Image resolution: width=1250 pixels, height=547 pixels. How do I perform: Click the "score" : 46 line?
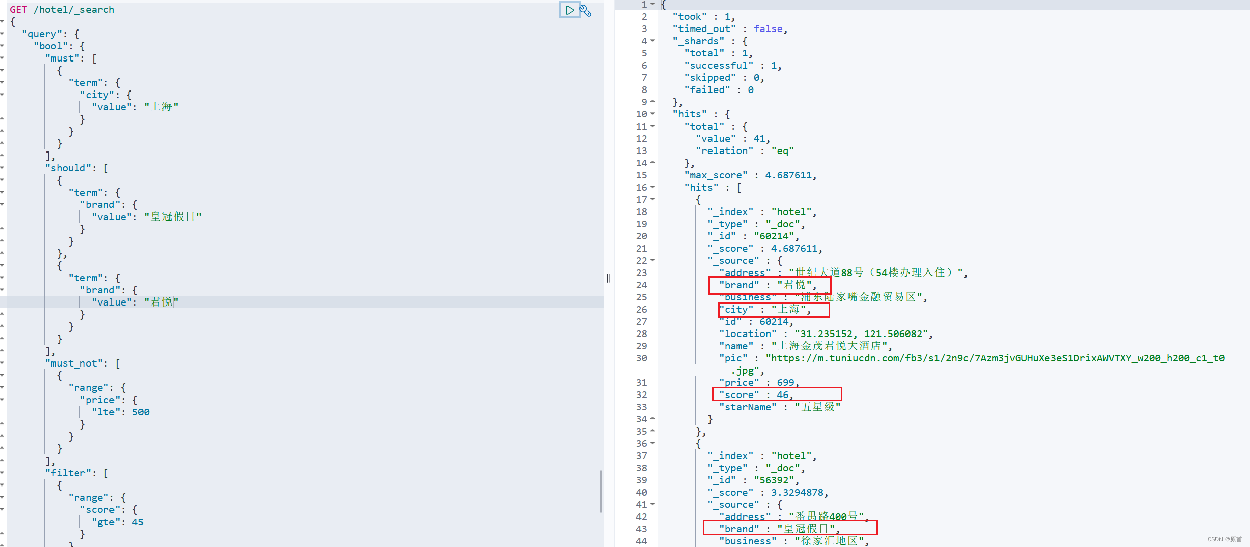click(x=756, y=395)
